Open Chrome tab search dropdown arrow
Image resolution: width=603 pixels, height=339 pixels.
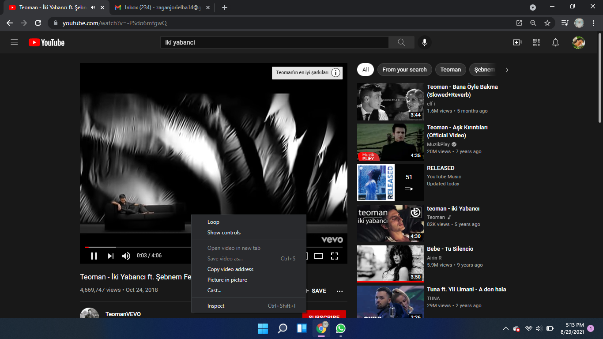[x=533, y=8]
